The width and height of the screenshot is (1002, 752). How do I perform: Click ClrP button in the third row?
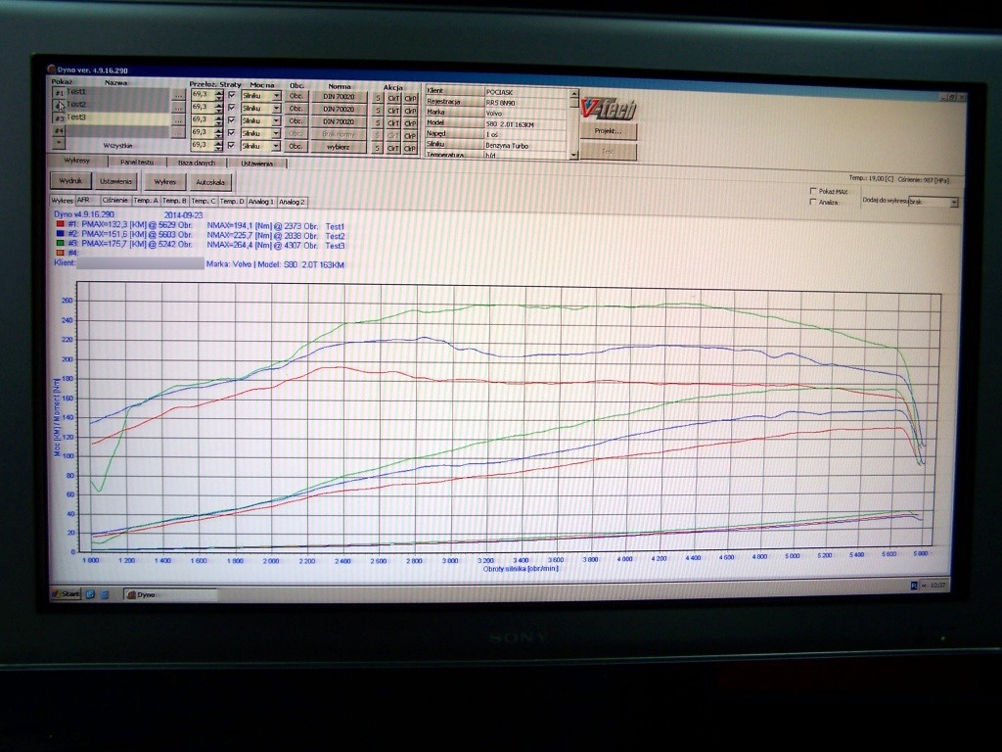point(410,122)
